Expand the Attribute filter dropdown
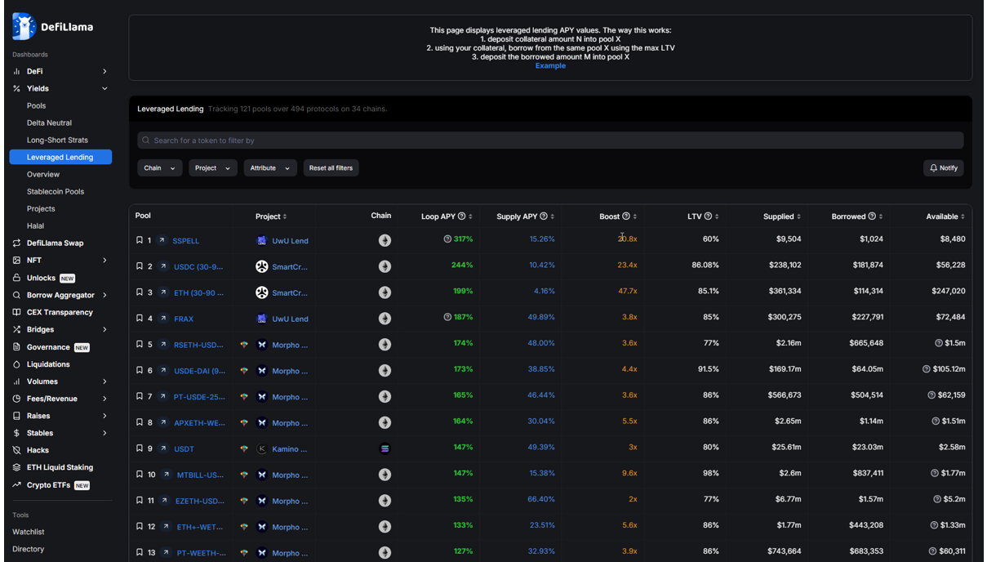Viewport: 996px width, 562px height. [x=269, y=167]
